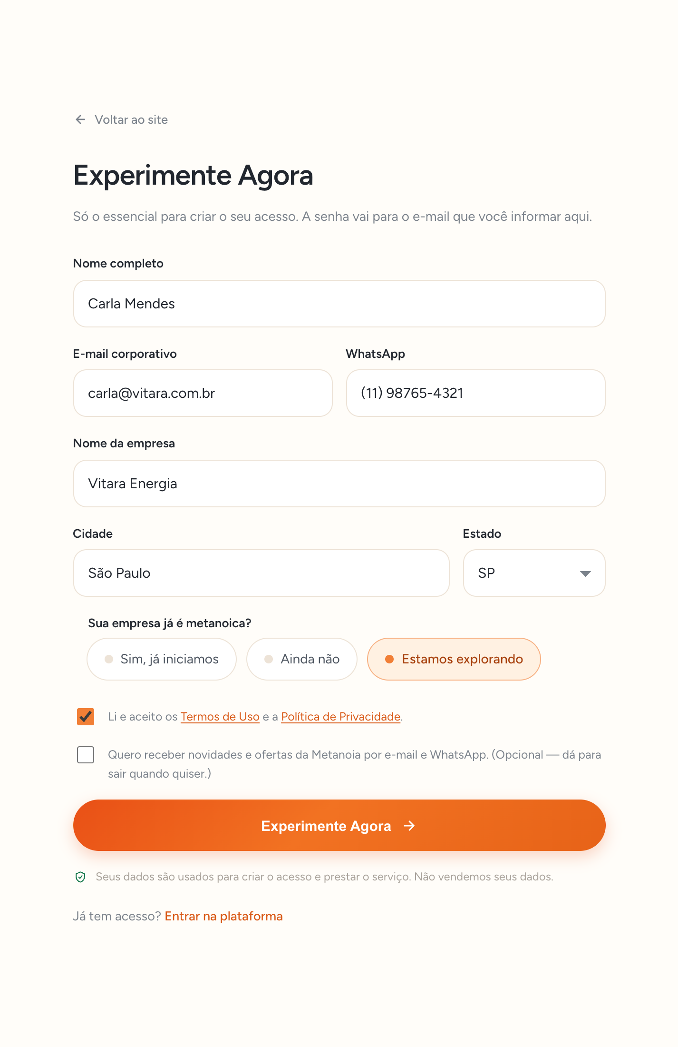Enable the novidades e ofertas opt-in checkbox
Screen dimensions: 678x1047
86,755
